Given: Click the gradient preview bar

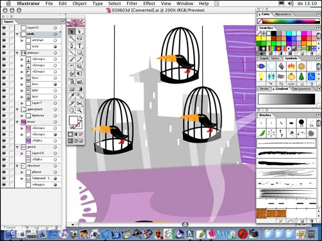Looking at the screenshot, I should pyautogui.click(x=287, y=99).
